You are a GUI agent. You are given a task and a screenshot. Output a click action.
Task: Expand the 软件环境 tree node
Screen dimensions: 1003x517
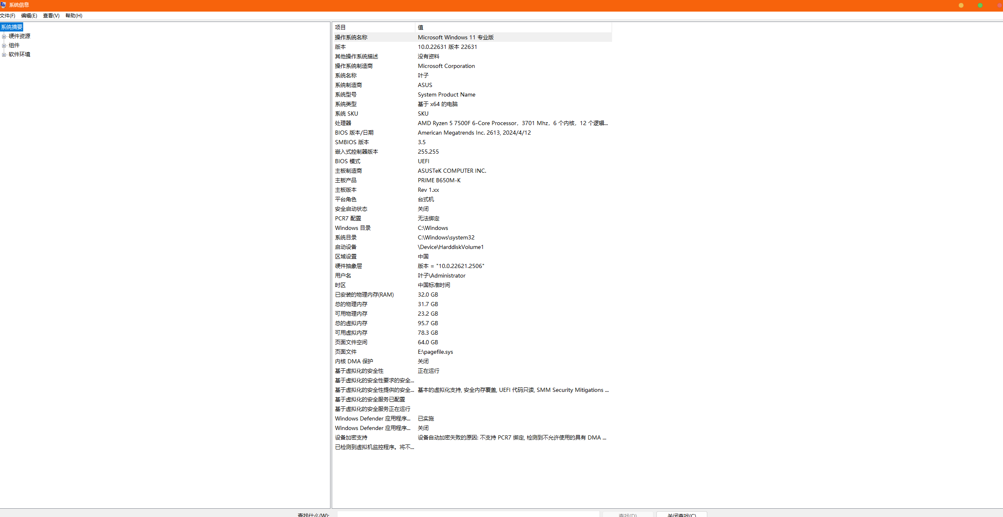[4, 55]
